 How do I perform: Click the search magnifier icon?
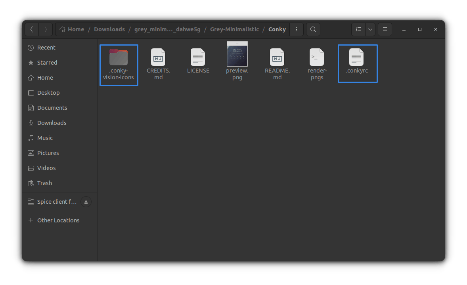coord(313,29)
